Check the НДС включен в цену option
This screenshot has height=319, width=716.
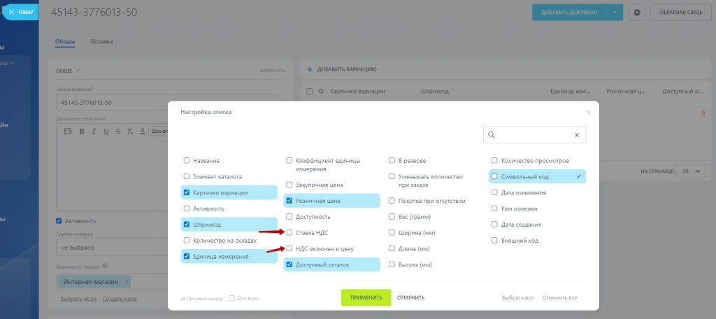pyautogui.click(x=289, y=248)
